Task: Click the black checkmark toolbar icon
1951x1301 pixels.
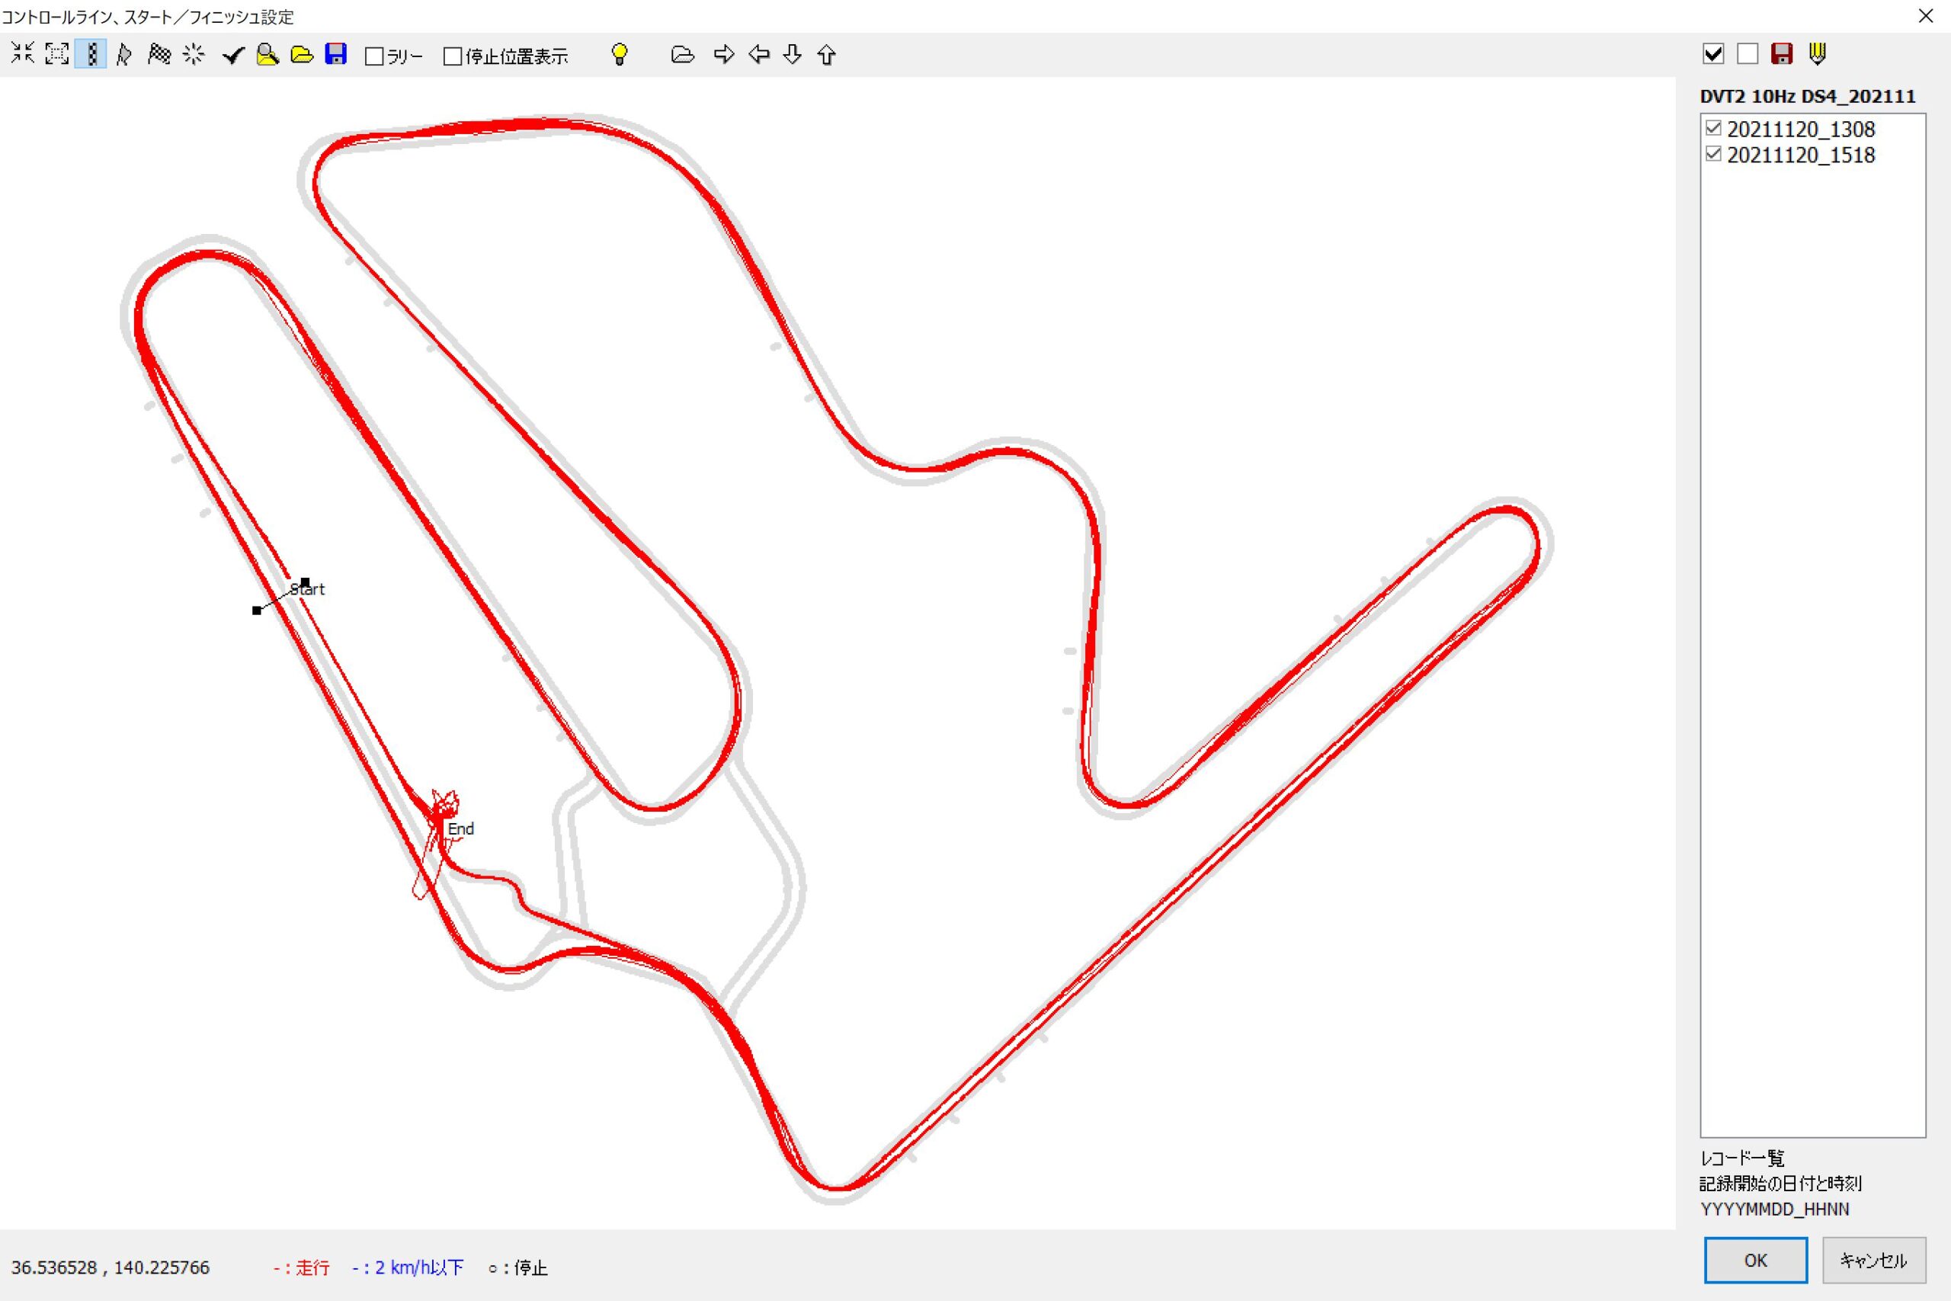Action: [233, 55]
